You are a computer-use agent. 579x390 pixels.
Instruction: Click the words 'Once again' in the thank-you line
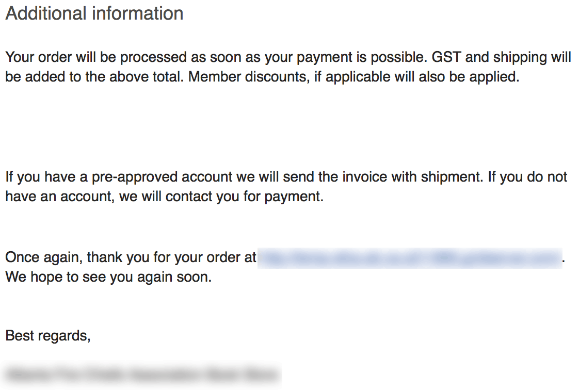coord(44,257)
